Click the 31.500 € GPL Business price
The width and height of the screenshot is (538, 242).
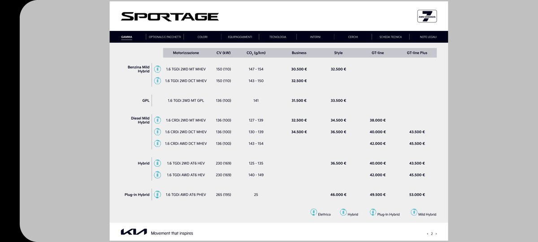pos(299,100)
